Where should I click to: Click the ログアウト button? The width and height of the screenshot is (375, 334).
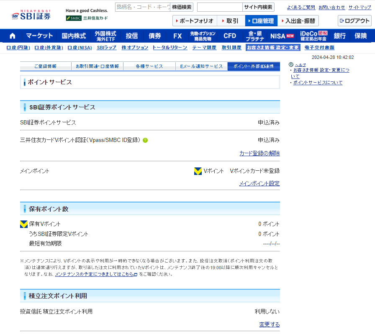click(x=354, y=21)
